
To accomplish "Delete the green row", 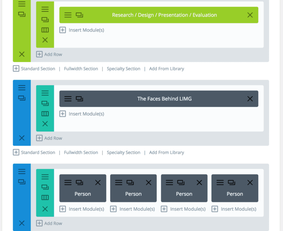I will 45,40.
